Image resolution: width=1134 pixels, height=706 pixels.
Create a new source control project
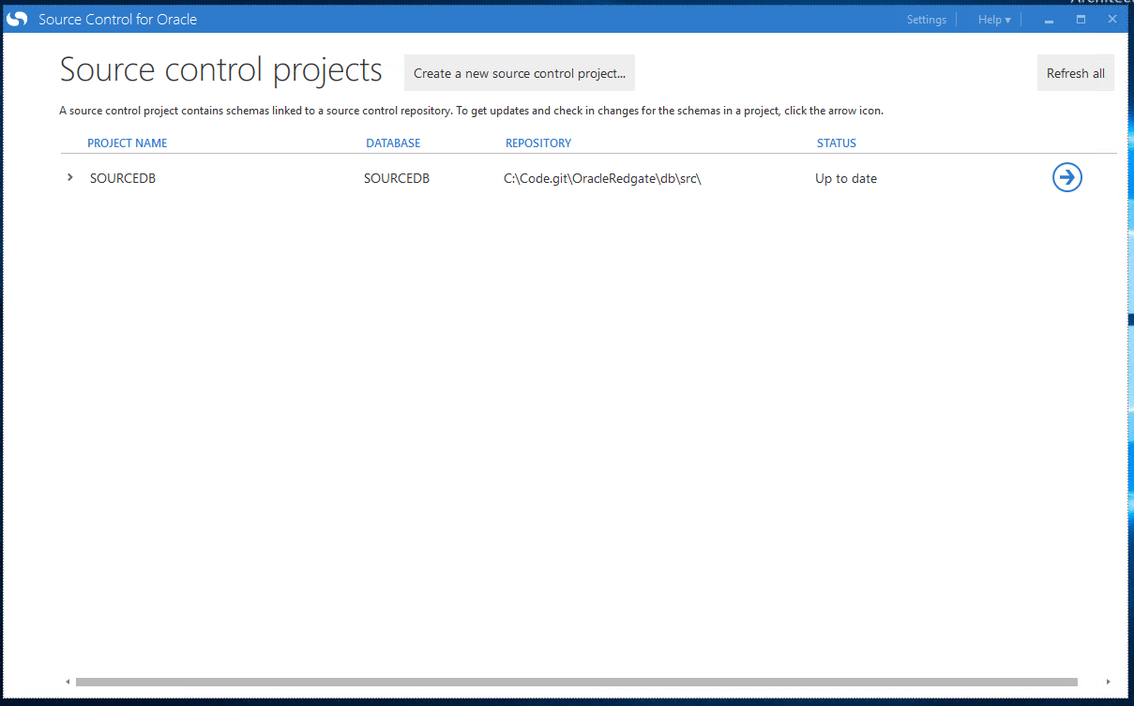(519, 73)
